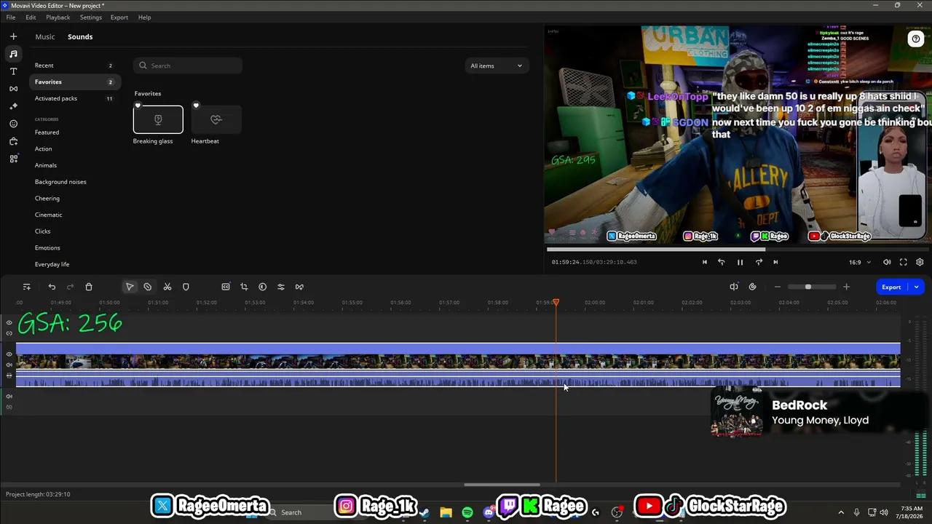This screenshot has height=524, width=932.
Task: Click the blue Export button
Action: click(891, 287)
